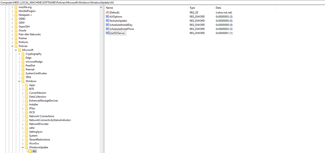Click the Palo Alto Networks folder icon

pos(16,34)
